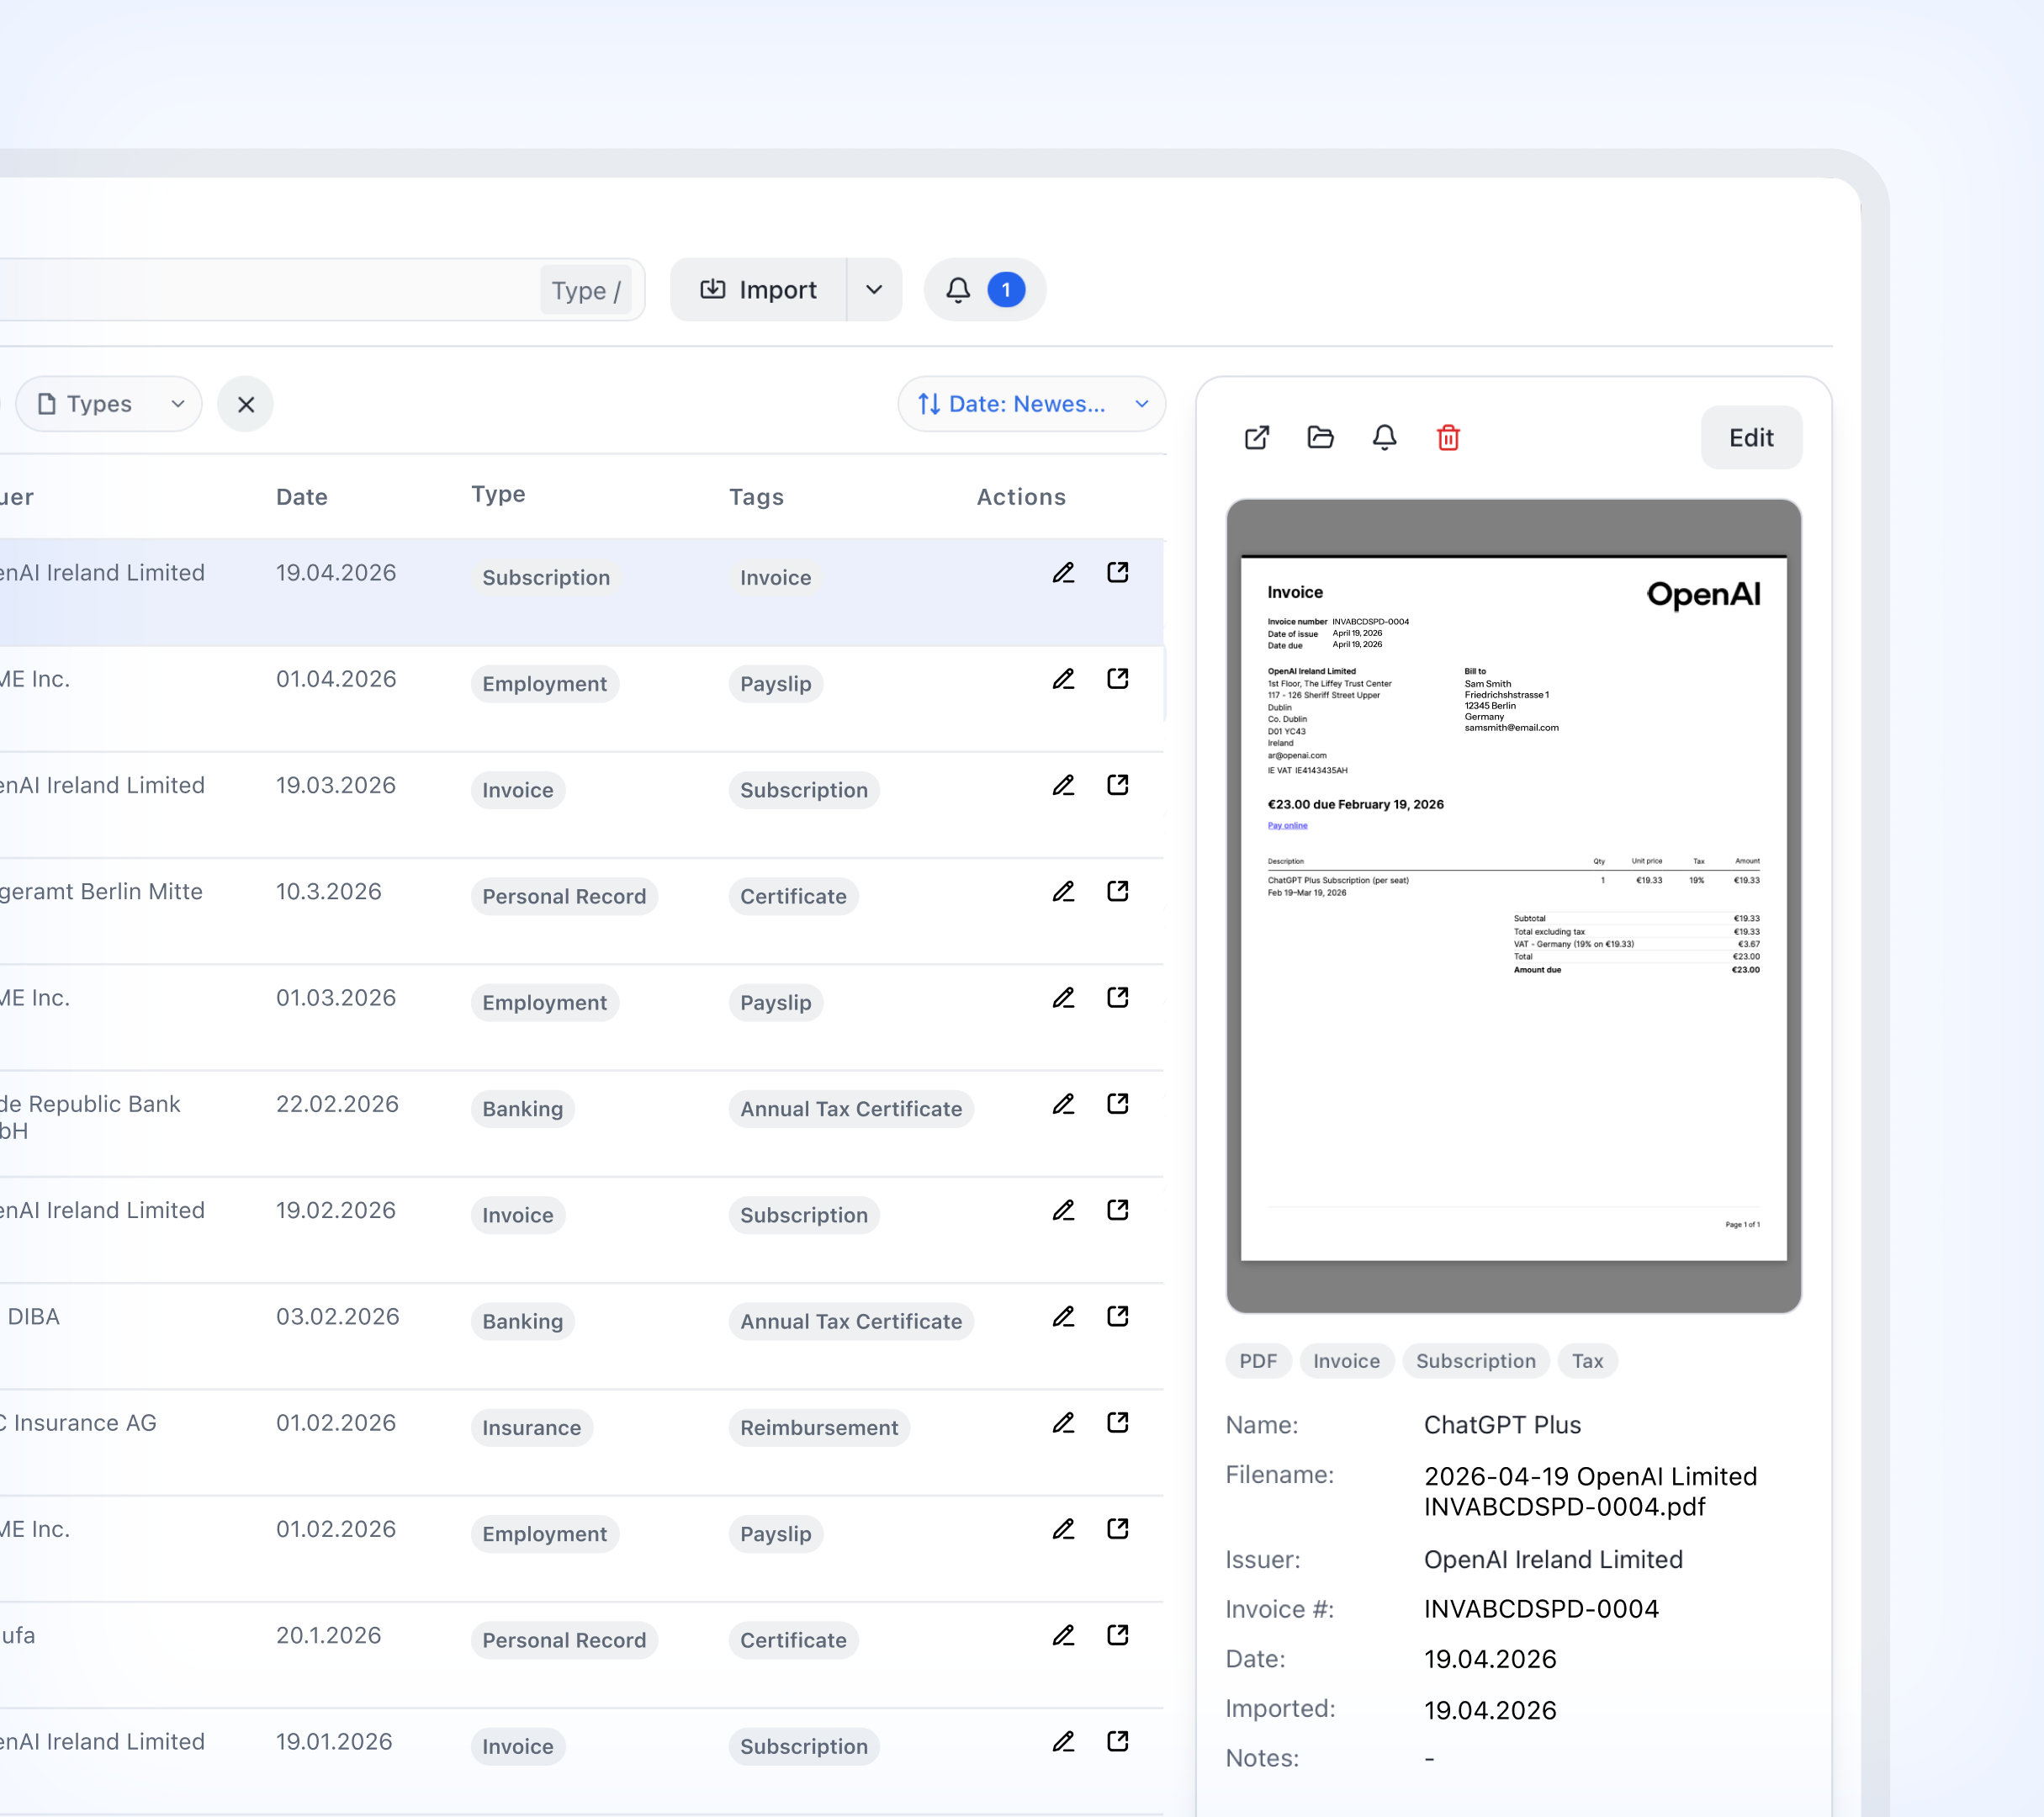The width and height of the screenshot is (2044, 1817).
Task: Edit the 01.03.2026 Payslip row
Action: 1063,998
